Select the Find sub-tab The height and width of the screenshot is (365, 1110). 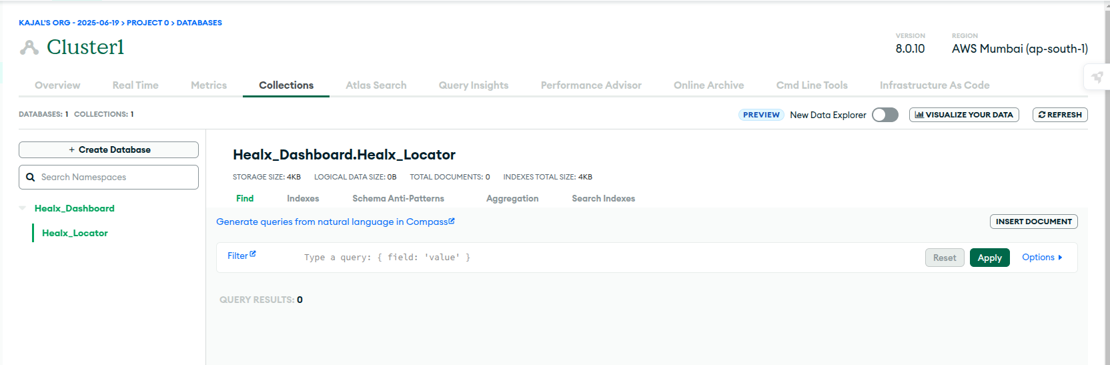pos(245,198)
